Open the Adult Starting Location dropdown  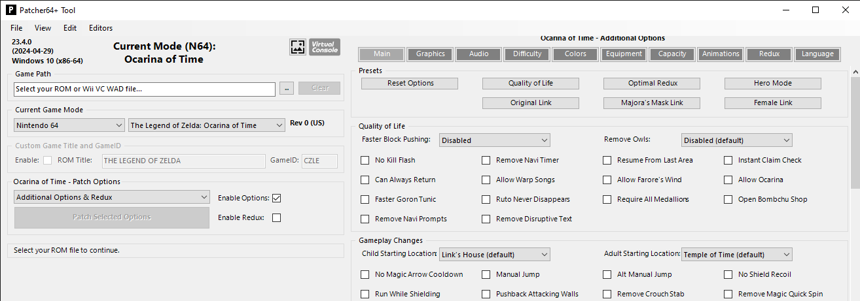(737, 255)
